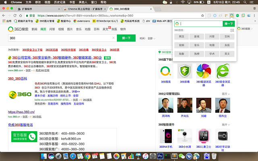
Task: Open the 百度百科 link under 其他百科
Action: pos(53,104)
